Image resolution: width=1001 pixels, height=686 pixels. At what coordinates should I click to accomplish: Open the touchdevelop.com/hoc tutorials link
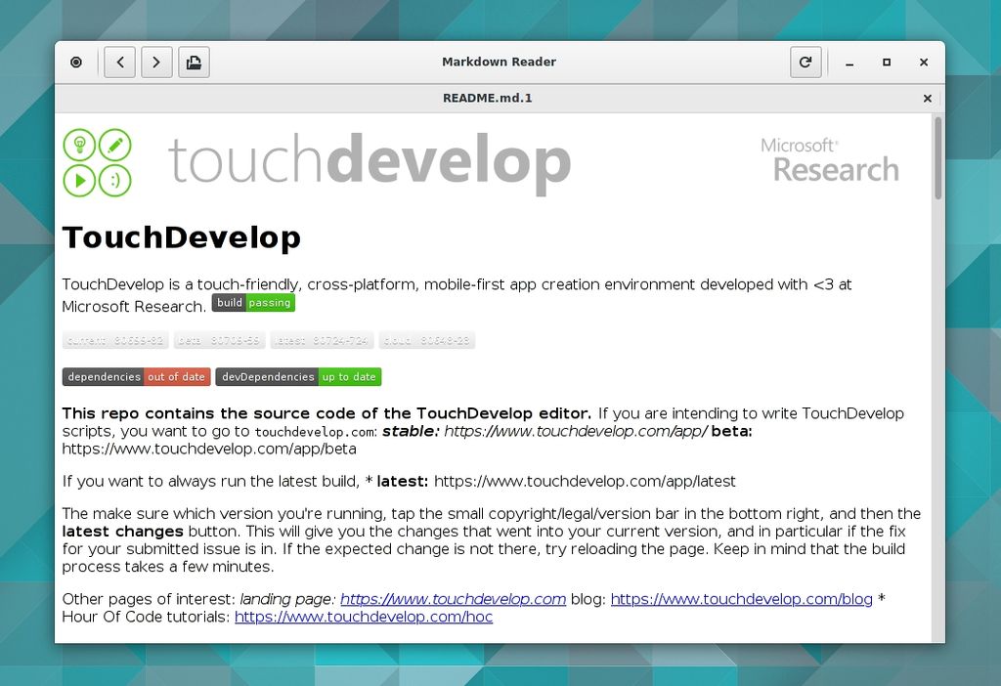[364, 617]
